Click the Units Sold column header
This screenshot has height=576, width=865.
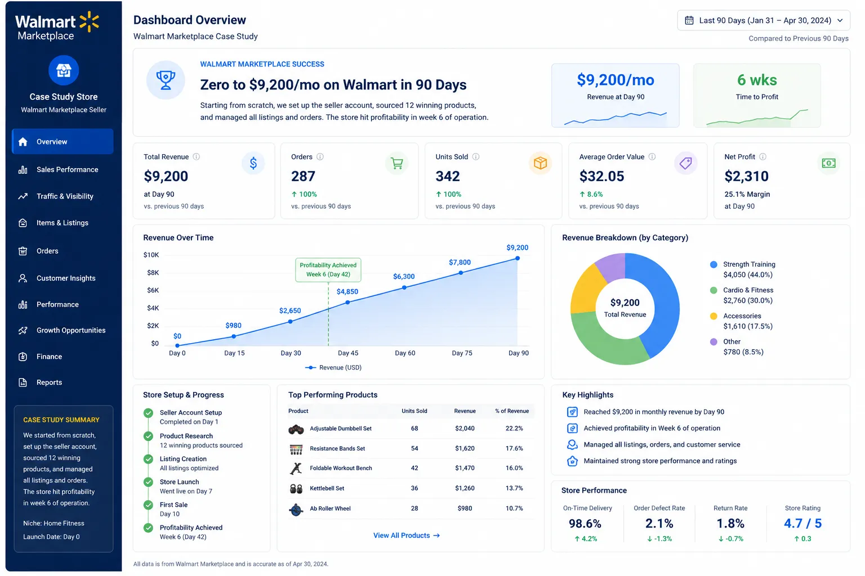(x=414, y=411)
